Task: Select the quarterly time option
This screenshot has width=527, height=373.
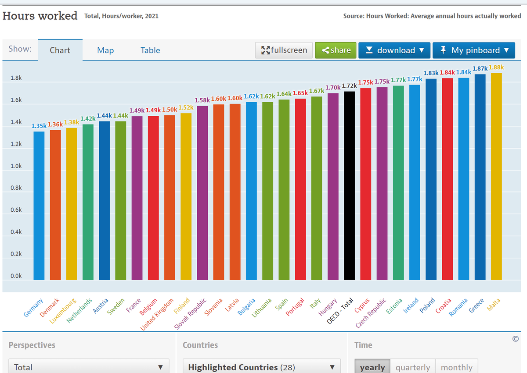Action: (413, 367)
